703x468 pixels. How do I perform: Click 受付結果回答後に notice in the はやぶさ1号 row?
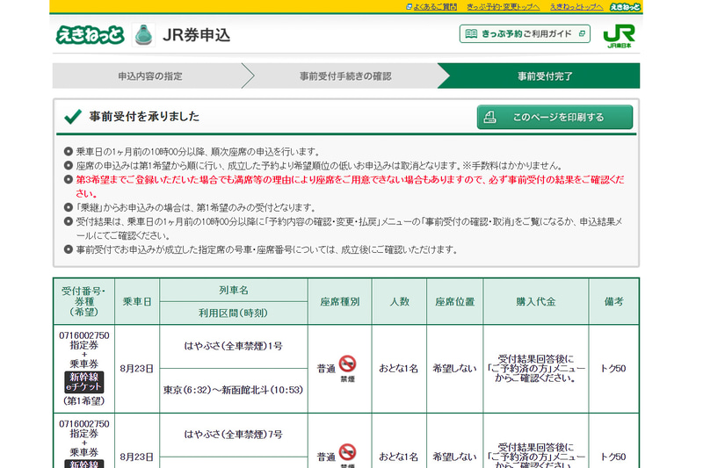pos(536,368)
